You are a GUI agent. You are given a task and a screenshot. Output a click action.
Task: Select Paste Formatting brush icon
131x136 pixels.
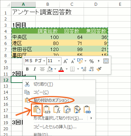tap(77, 109)
